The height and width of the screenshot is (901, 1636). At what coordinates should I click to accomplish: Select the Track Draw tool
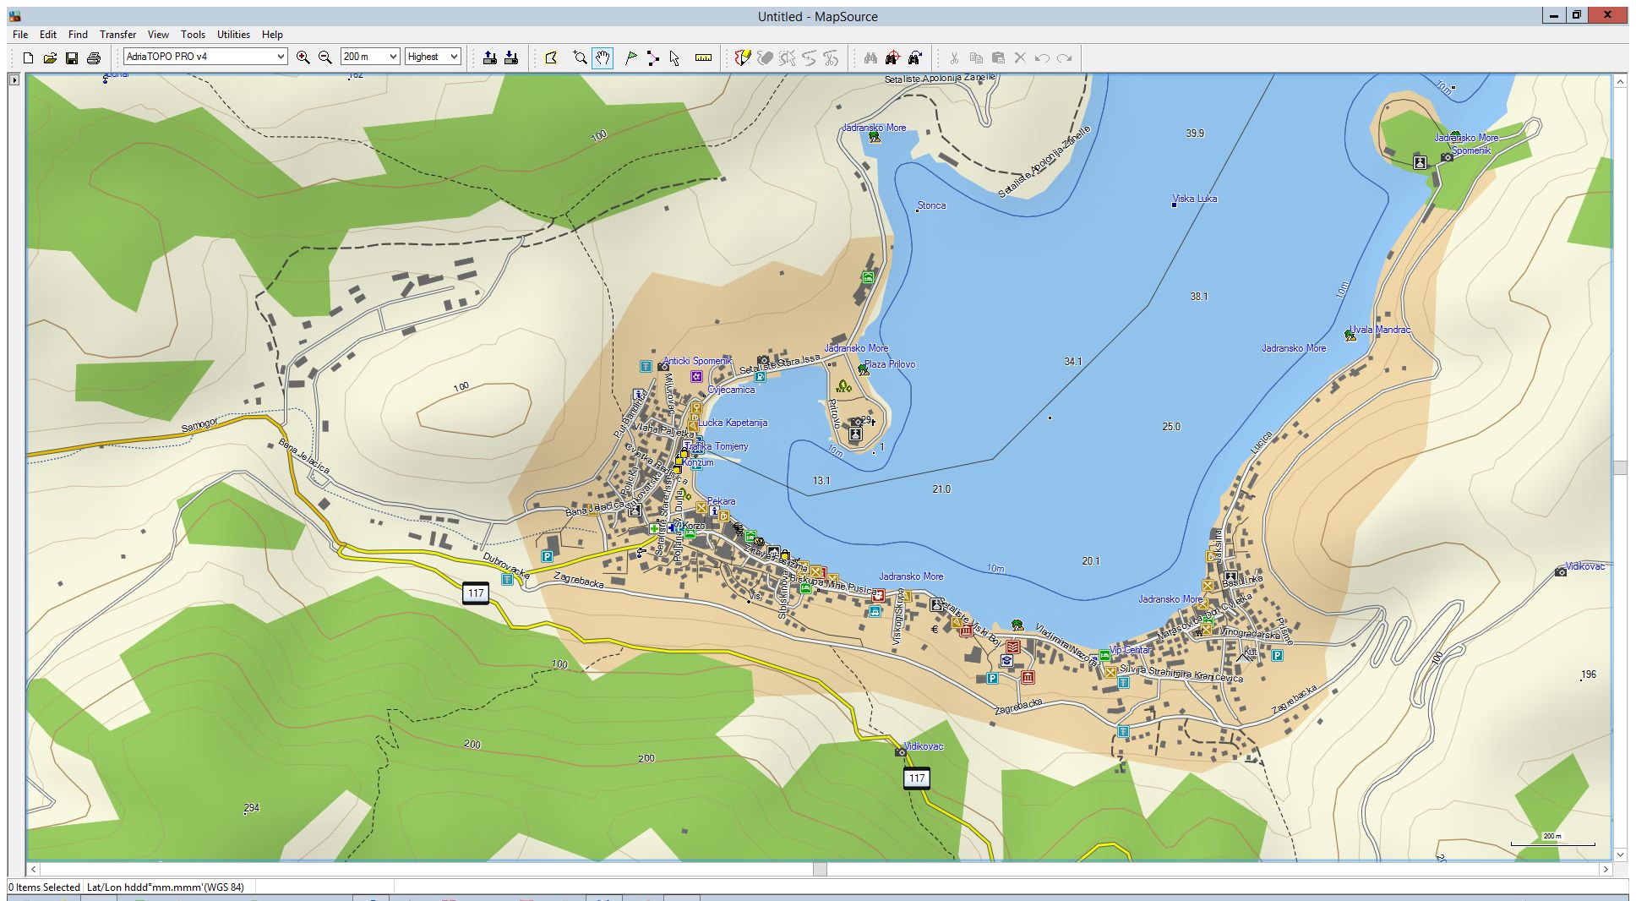click(743, 57)
